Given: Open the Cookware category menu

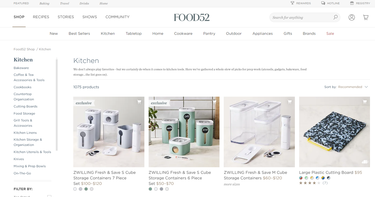Looking at the screenshot, I should coord(183,33).
